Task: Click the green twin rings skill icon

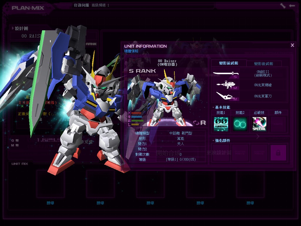Action: (x=240, y=124)
